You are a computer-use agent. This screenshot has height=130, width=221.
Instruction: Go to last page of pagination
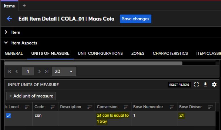(x=46, y=71)
